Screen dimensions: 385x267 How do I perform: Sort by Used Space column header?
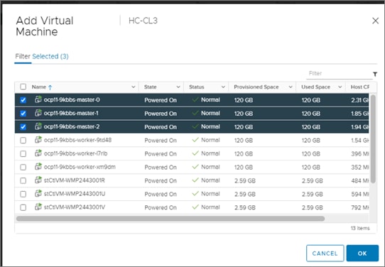(x=315, y=87)
